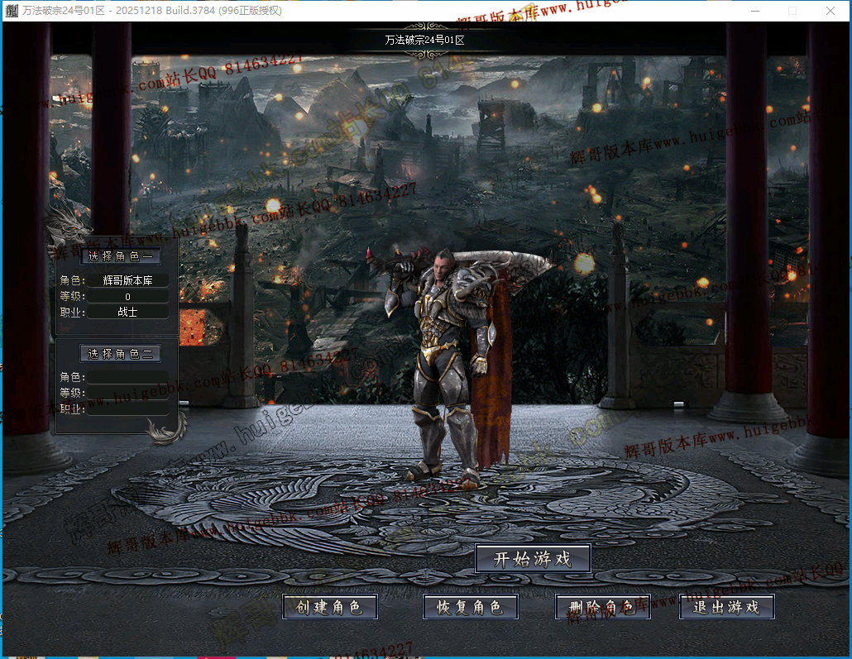Click 恢复角色 to restore a character

pos(471,607)
